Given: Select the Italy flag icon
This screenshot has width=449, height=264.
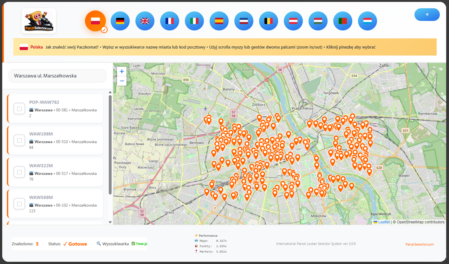Looking at the screenshot, I should coord(194,21).
